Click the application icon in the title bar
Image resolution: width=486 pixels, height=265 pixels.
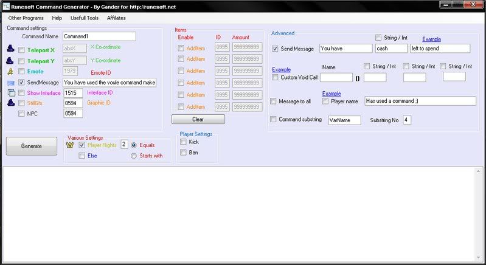pos(6,6)
